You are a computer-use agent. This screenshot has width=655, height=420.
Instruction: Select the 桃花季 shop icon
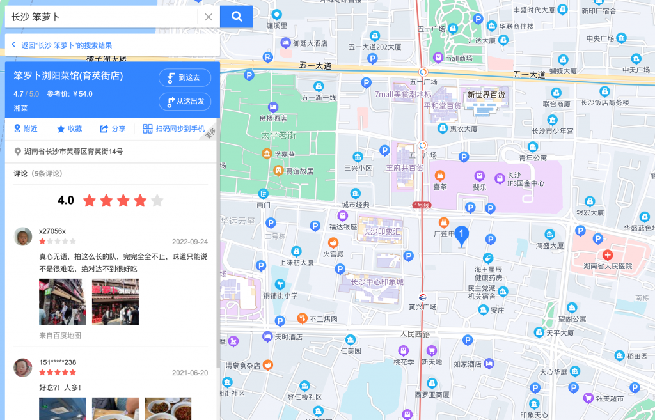pyautogui.click(x=403, y=351)
